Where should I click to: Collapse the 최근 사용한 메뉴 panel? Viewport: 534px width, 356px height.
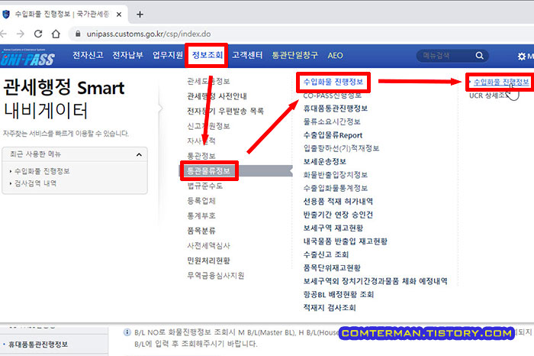click(139, 154)
